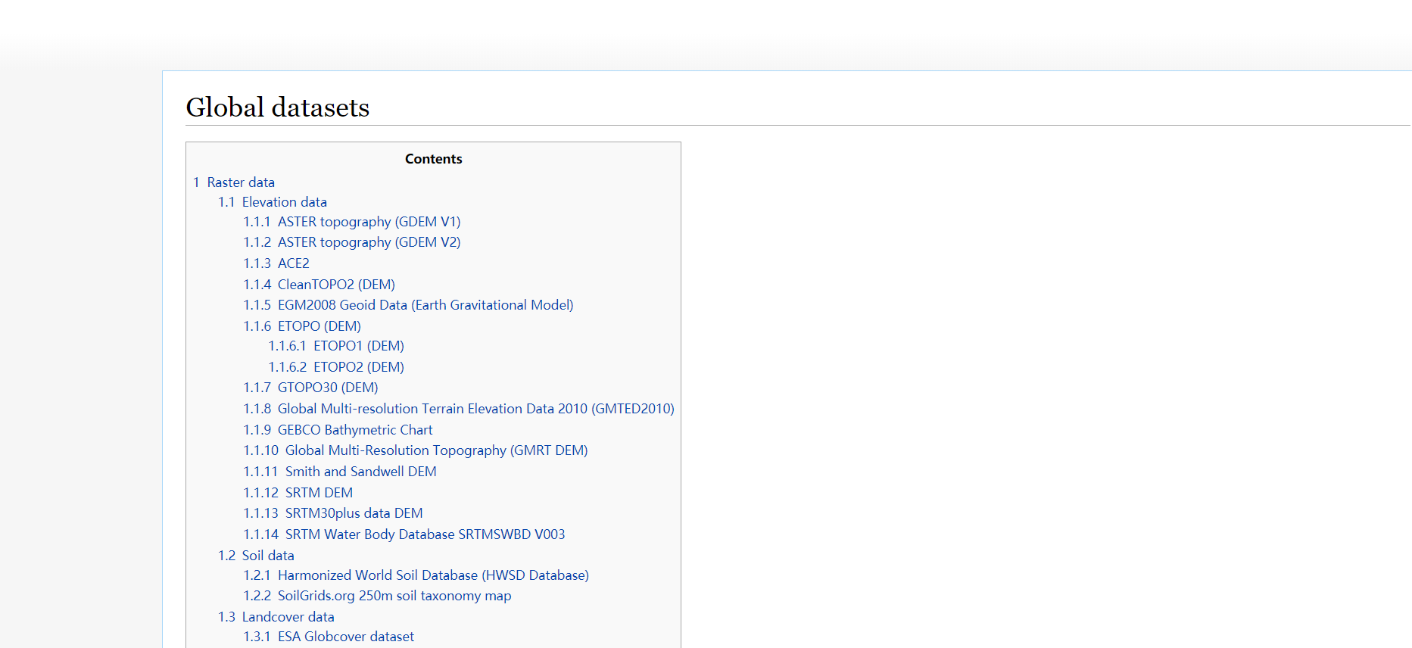1412x648 pixels.
Task: Click Global Multi-Resolution Topography (GMRT DEM)
Action: click(436, 450)
